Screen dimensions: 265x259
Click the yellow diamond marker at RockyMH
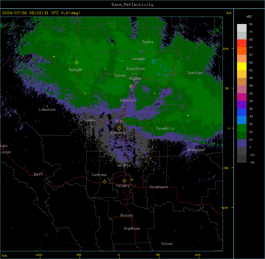point(77,62)
